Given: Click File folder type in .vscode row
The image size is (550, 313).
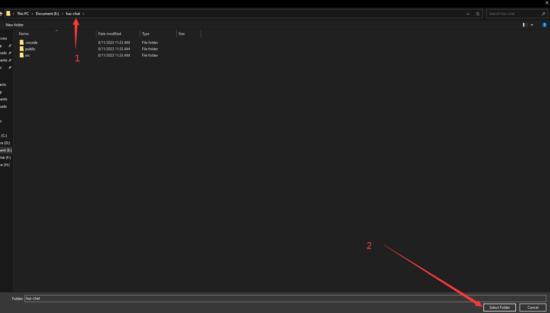Looking at the screenshot, I should pos(150,43).
